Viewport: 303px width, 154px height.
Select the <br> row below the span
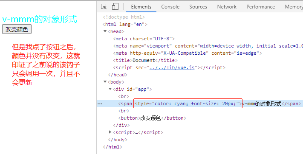[x=124, y=111]
